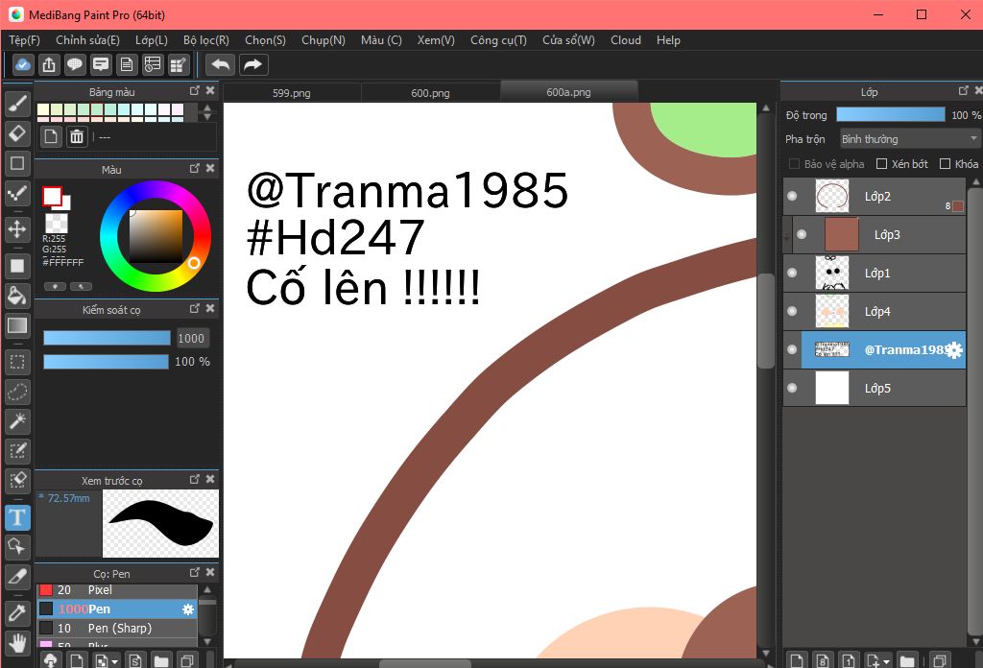Open Pen brush settings gear
The height and width of the screenshot is (668, 983).
(188, 609)
